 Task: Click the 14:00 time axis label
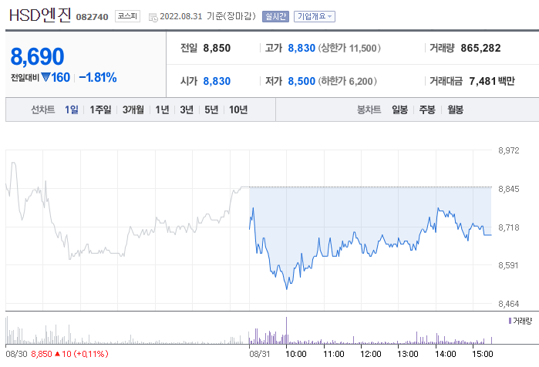click(446, 354)
